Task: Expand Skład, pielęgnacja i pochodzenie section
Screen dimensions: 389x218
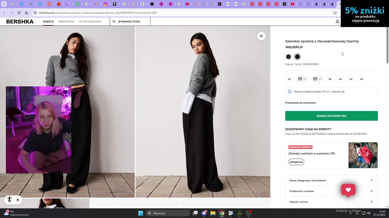Action: (x=332, y=180)
